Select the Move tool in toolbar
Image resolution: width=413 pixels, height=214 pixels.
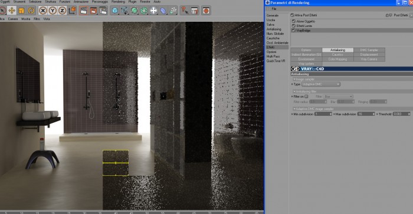coord(12,11)
